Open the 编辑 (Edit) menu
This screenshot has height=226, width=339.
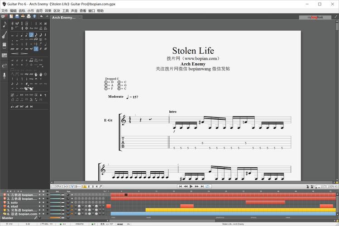coord(13,11)
